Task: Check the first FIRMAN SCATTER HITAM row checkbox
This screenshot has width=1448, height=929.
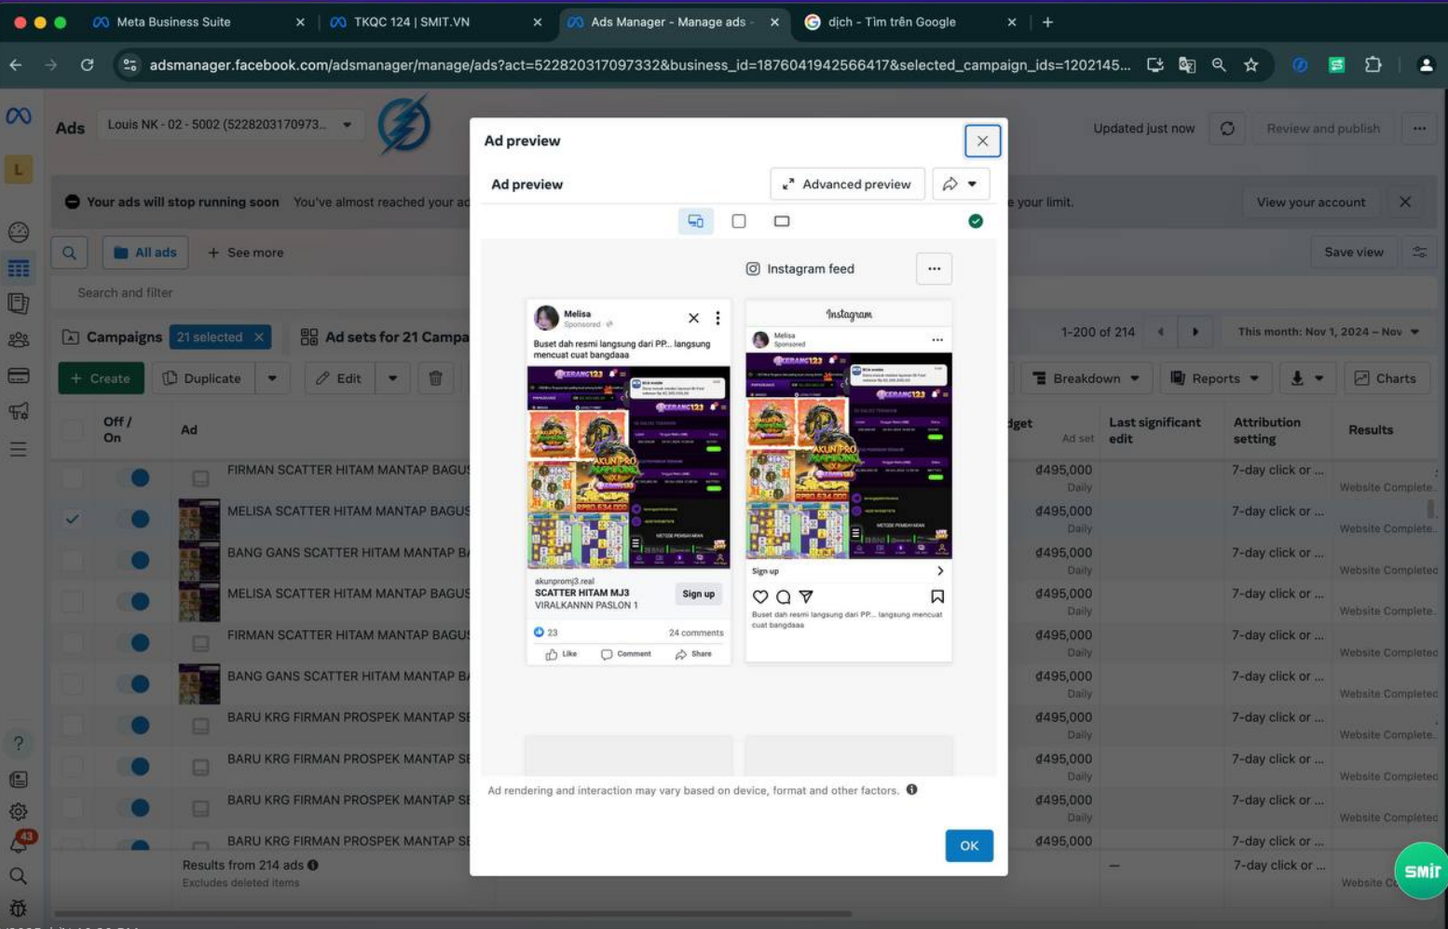Action: click(x=72, y=478)
